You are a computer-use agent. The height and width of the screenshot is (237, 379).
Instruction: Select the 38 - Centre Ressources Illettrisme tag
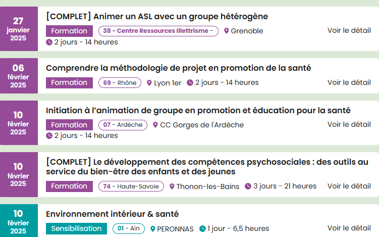(x=158, y=31)
